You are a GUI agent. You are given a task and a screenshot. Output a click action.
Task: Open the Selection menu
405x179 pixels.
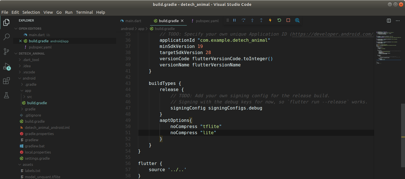[x=31, y=12]
